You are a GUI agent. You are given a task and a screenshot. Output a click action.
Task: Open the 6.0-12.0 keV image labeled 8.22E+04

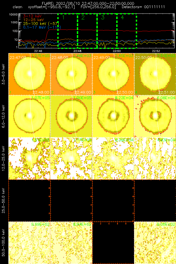point(113,116)
